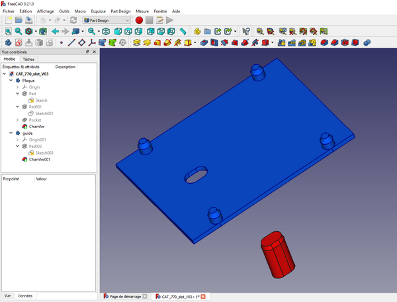This screenshot has width=397, height=302.
Task: Collapse the Plaque body tree node
Action: pyautogui.click(x=11, y=81)
